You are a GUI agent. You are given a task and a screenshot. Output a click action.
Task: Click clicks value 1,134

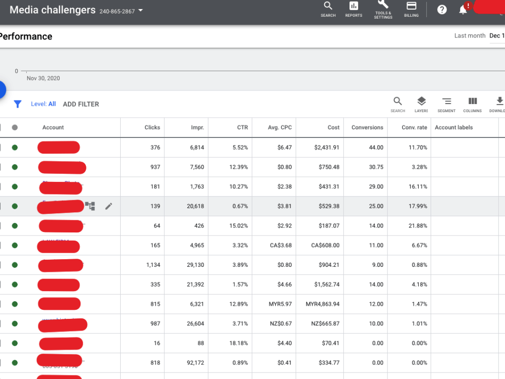click(153, 265)
